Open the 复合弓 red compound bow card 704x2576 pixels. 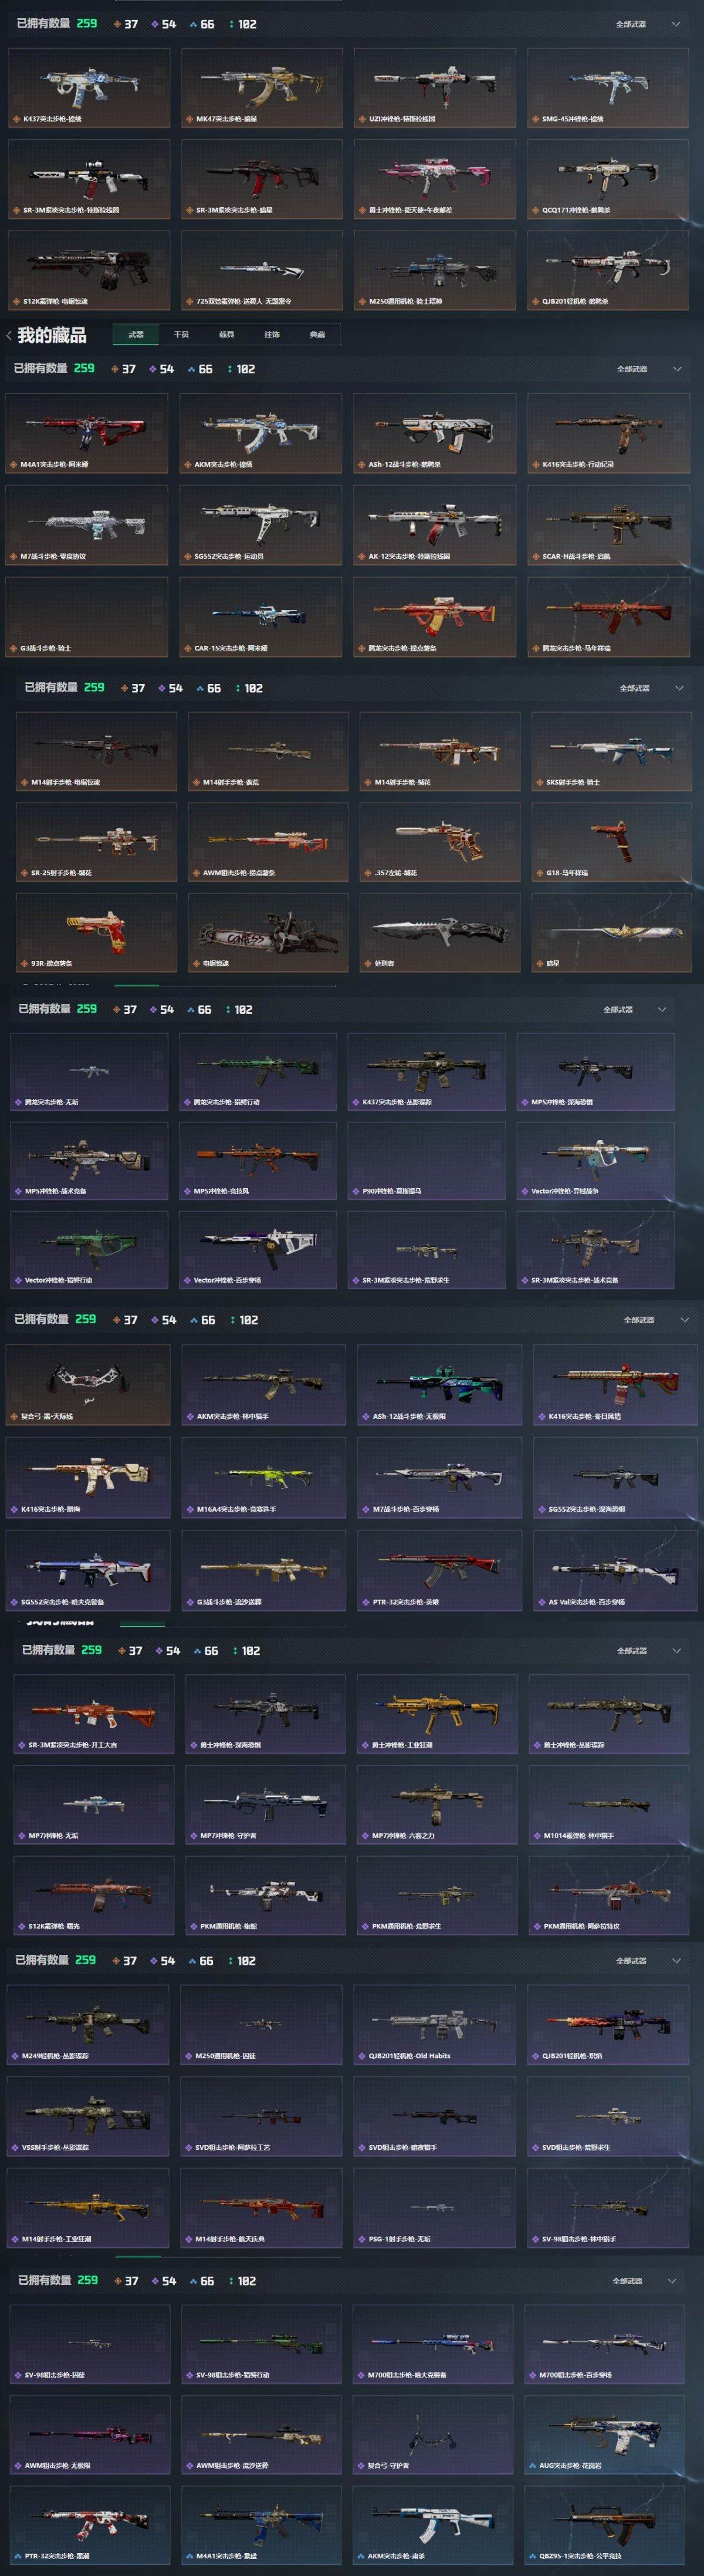88,1385
